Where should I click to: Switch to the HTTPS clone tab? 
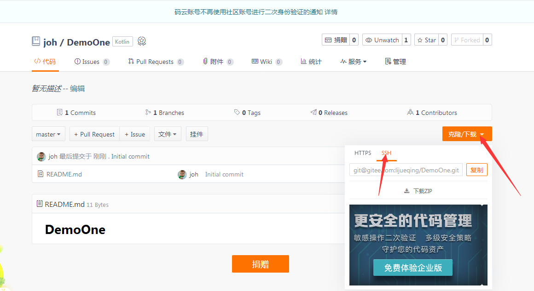click(x=363, y=153)
